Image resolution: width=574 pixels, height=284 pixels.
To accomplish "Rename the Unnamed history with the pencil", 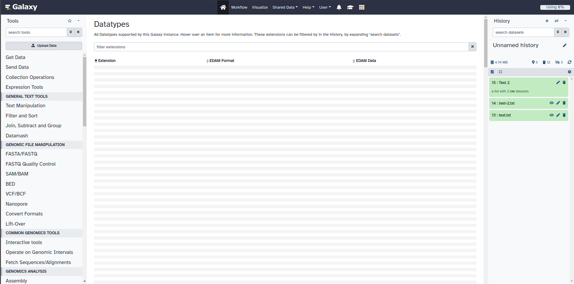I will [x=564, y=45].
